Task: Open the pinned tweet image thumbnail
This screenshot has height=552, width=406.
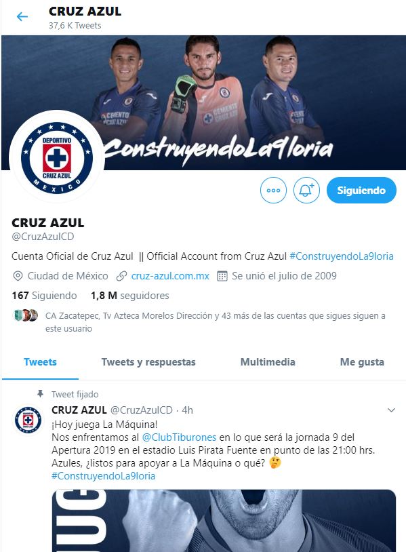Action: [224, 521]
